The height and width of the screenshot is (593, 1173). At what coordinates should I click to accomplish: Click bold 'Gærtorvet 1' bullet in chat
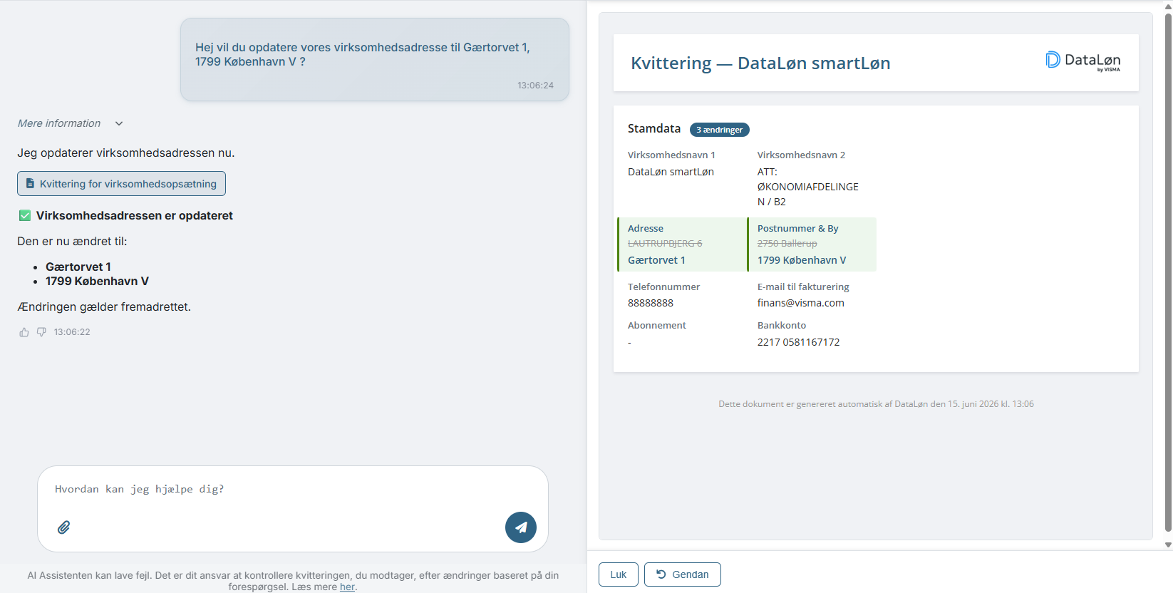78,267
